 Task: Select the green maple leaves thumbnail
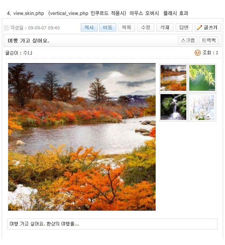click(x=202, y=78)
